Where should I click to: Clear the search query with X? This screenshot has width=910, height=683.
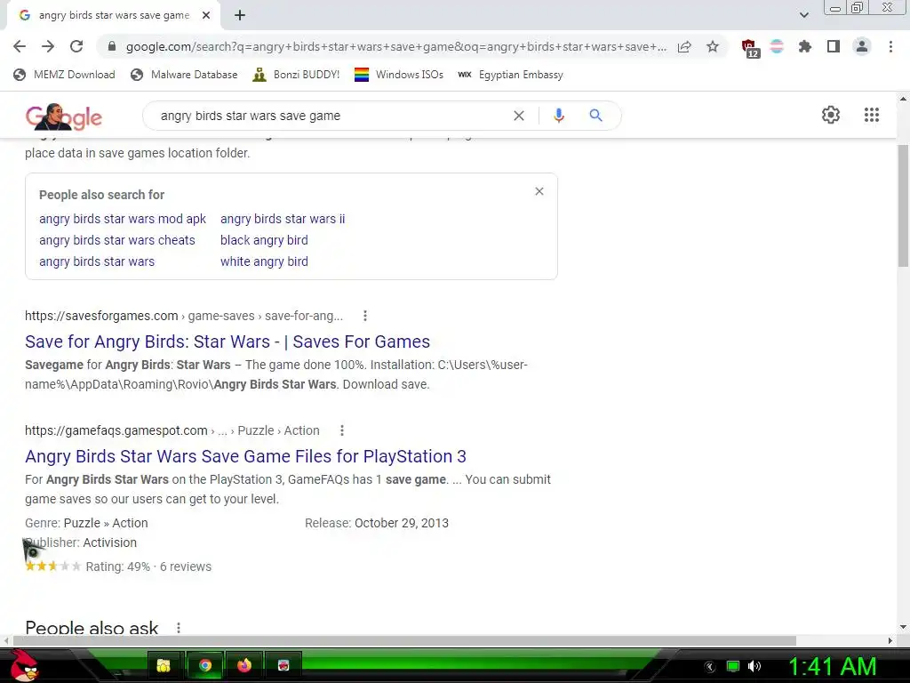tap(519, 116)
